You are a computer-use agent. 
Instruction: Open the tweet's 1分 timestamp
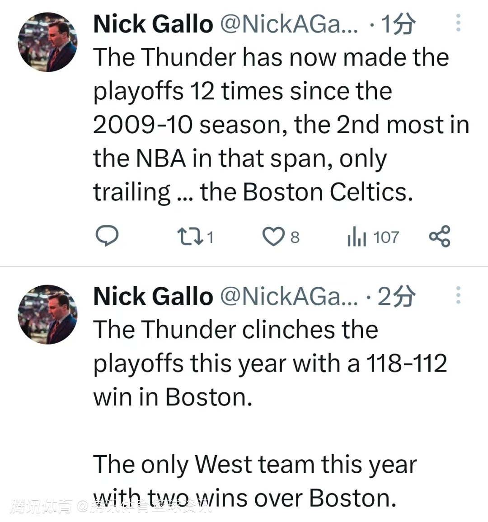tap(398, 24)
